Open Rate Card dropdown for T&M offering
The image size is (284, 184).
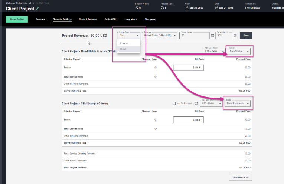[211, 103]
